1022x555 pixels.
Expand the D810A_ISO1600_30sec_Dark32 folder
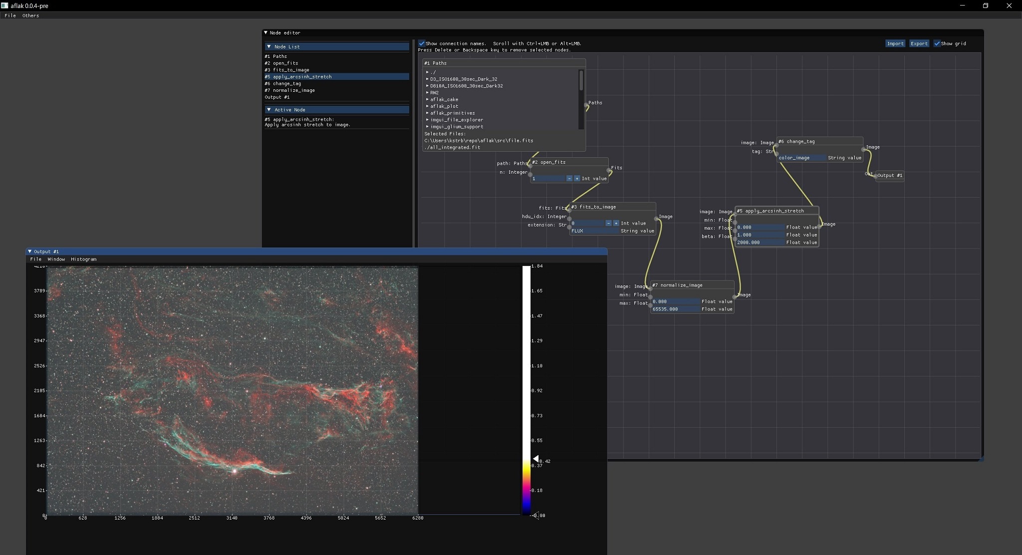(427, 86)
